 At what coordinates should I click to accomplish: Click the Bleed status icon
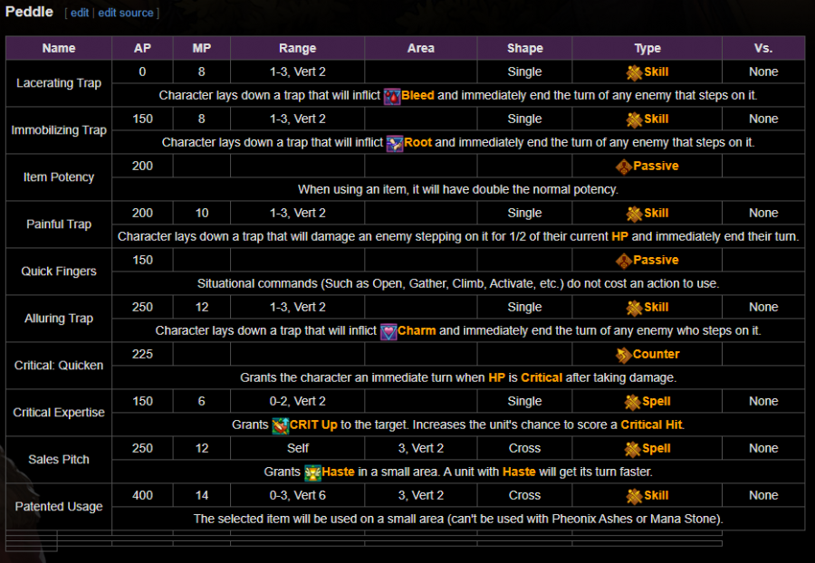pos(392,96)
